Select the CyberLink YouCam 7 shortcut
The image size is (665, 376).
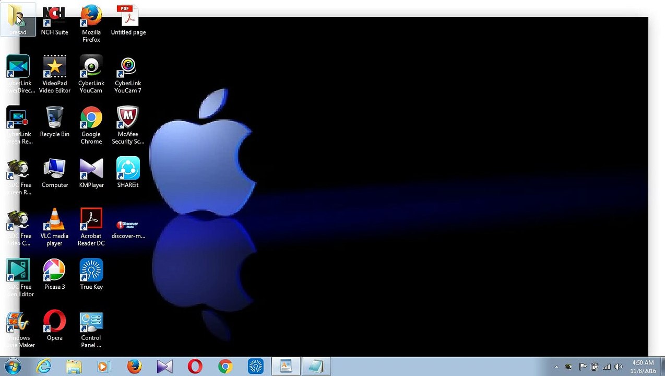(x=128, y=74)
